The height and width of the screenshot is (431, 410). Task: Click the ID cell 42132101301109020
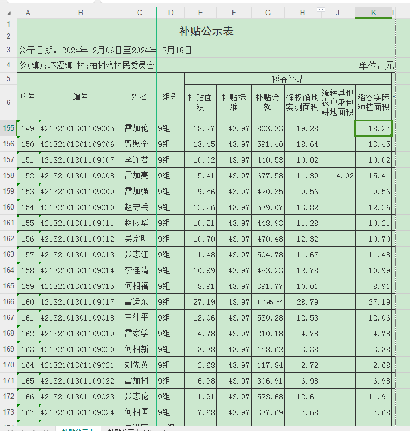pyautogui.click(x=81, y=349)
